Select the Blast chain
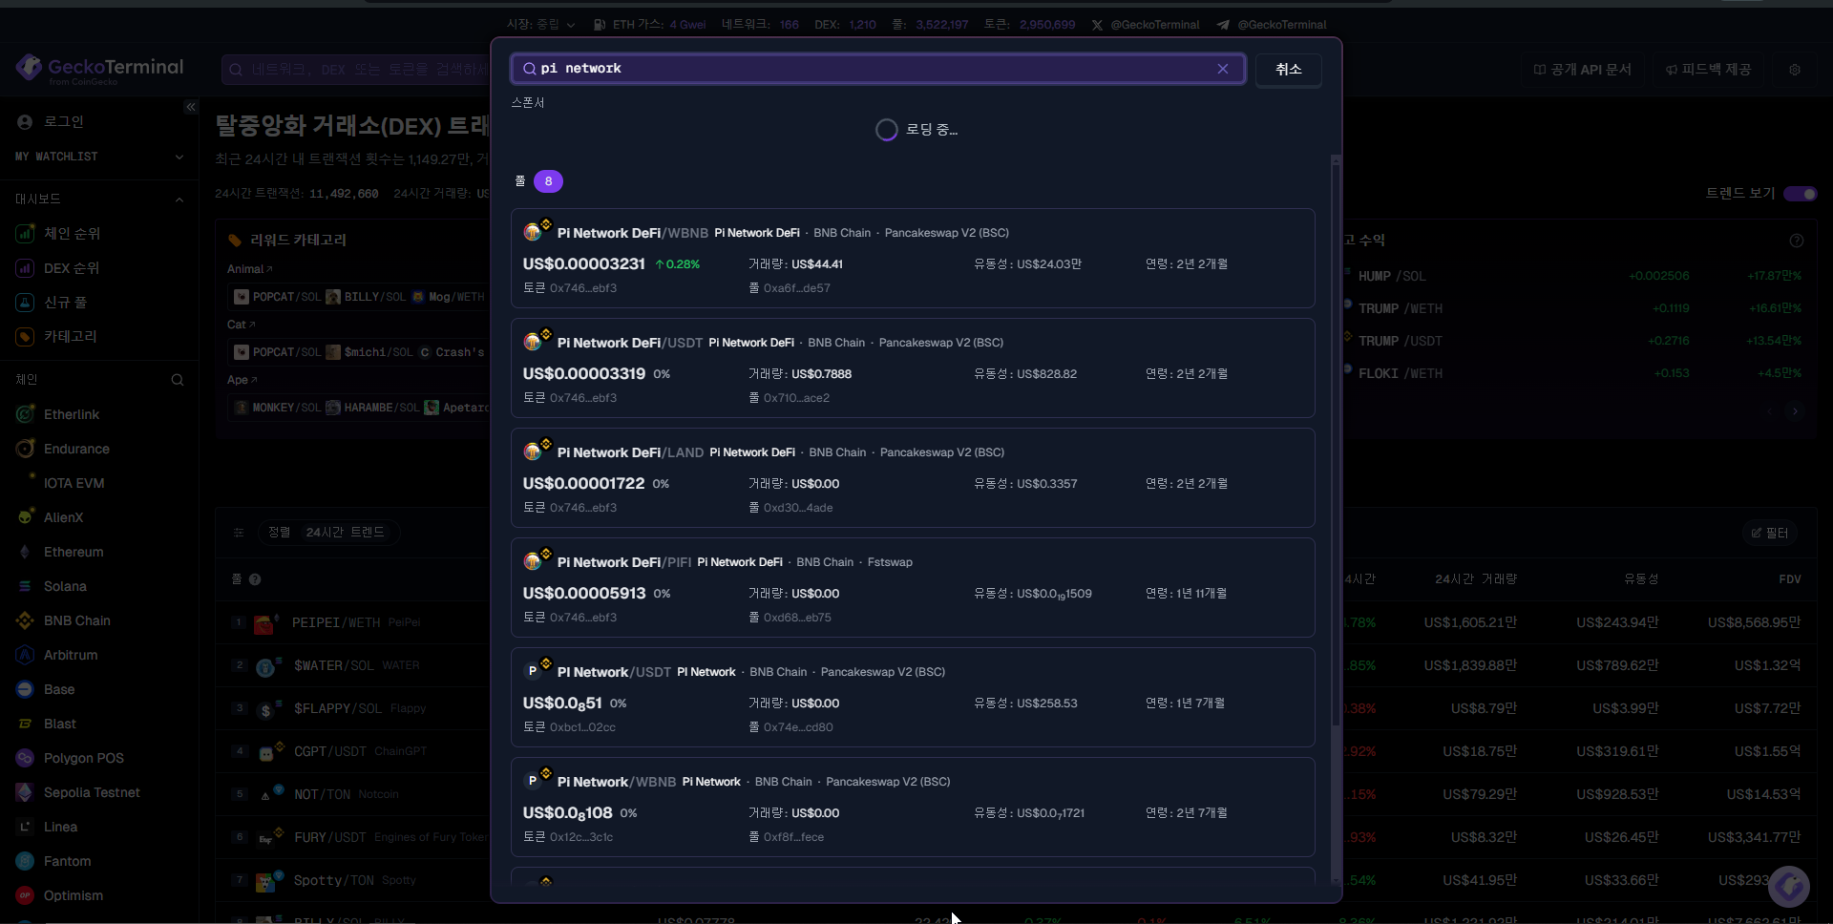 click(48, 724)
